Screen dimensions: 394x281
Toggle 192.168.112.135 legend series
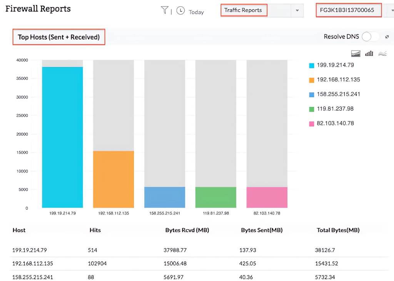pyautogui.click(x=338, y=80)
